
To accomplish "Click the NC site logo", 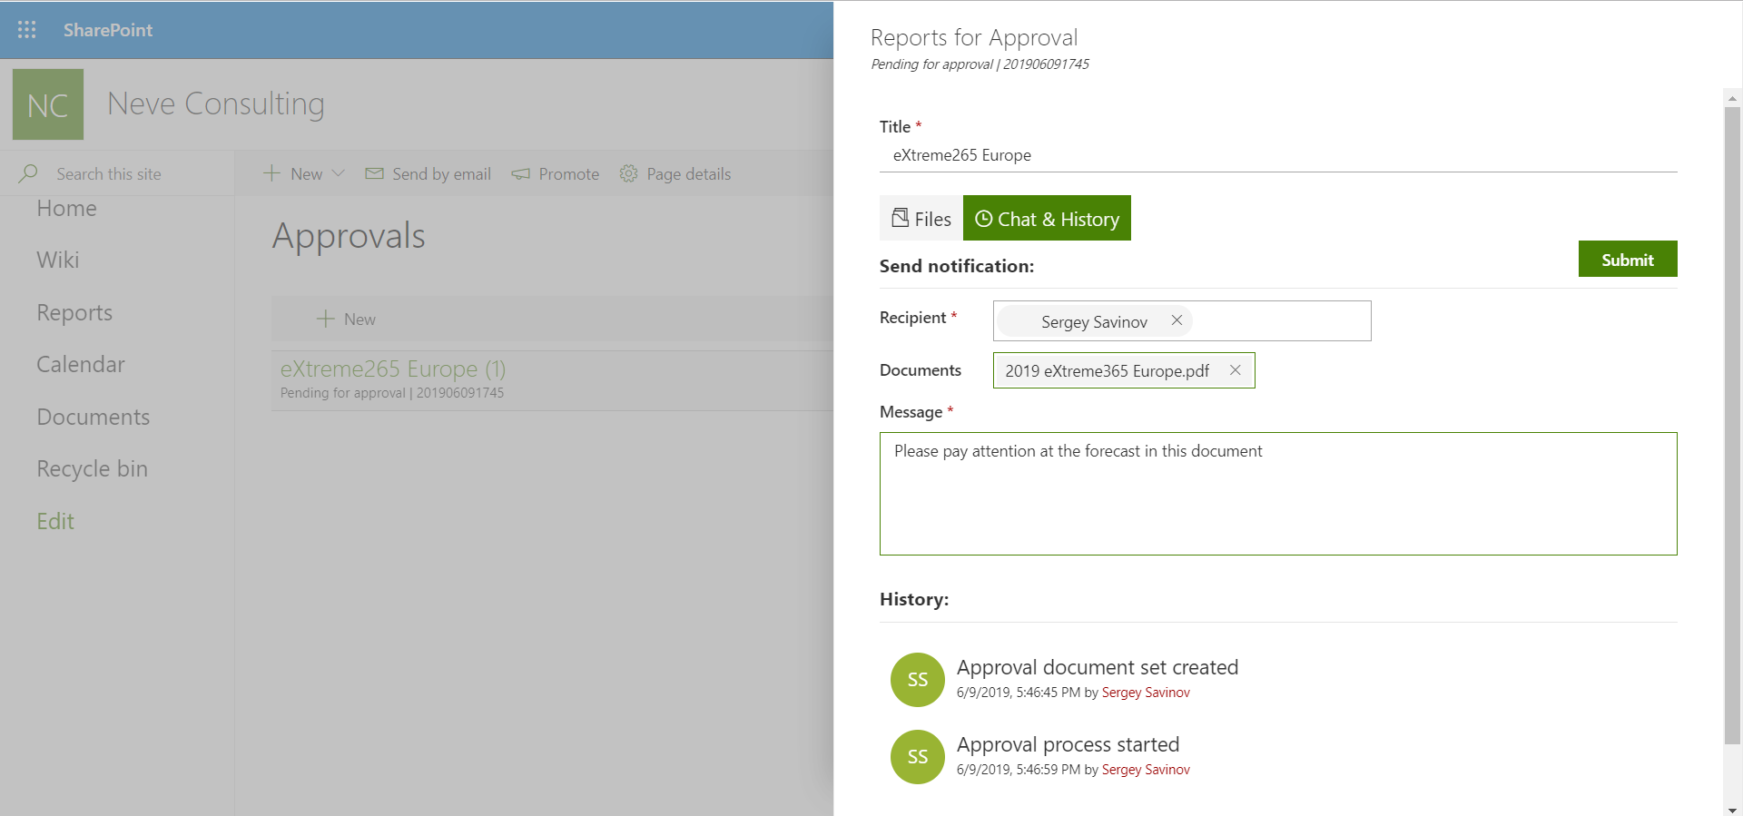I will [48, 104].
